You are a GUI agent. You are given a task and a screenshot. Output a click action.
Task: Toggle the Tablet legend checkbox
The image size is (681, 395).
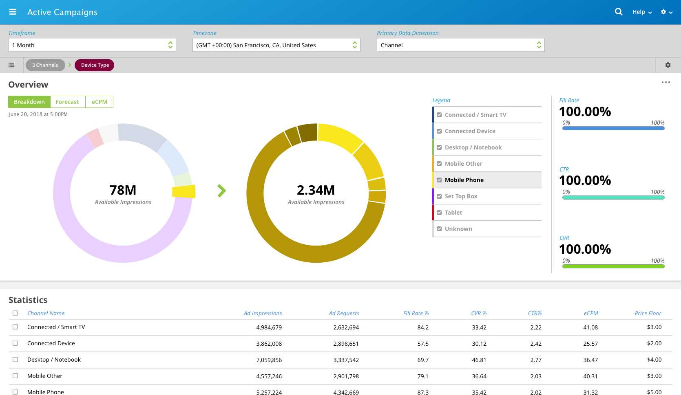tap(439, 213)
